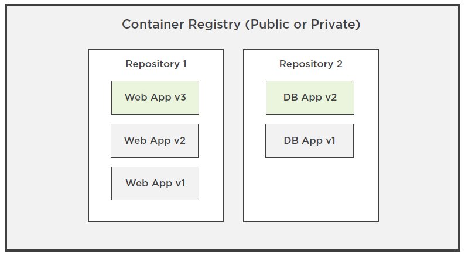Click the DB App v1 box

(x=309, y=141)
